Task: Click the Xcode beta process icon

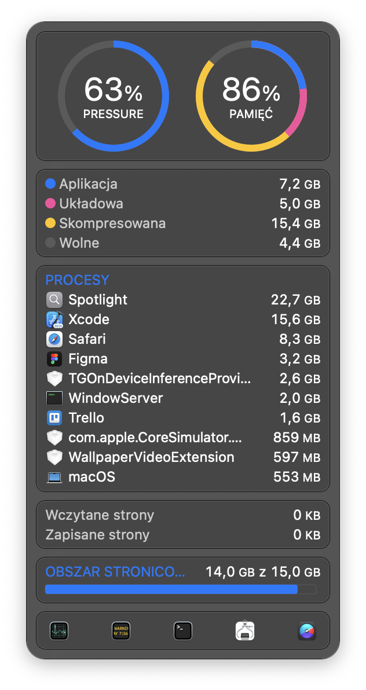Action: pos(54,320)
